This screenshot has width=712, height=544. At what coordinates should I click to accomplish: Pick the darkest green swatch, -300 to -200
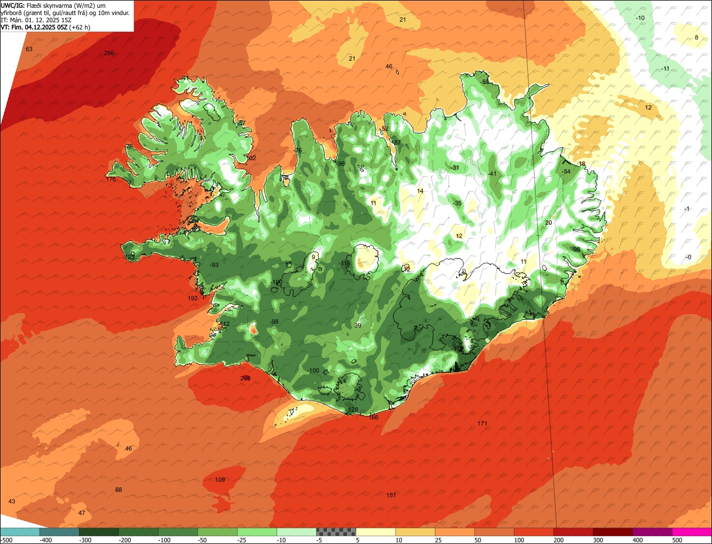pos(98,532)
